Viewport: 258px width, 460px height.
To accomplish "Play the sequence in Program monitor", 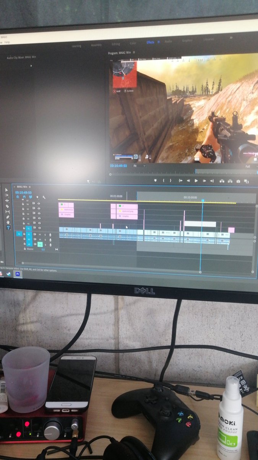I will pos(196,181).
